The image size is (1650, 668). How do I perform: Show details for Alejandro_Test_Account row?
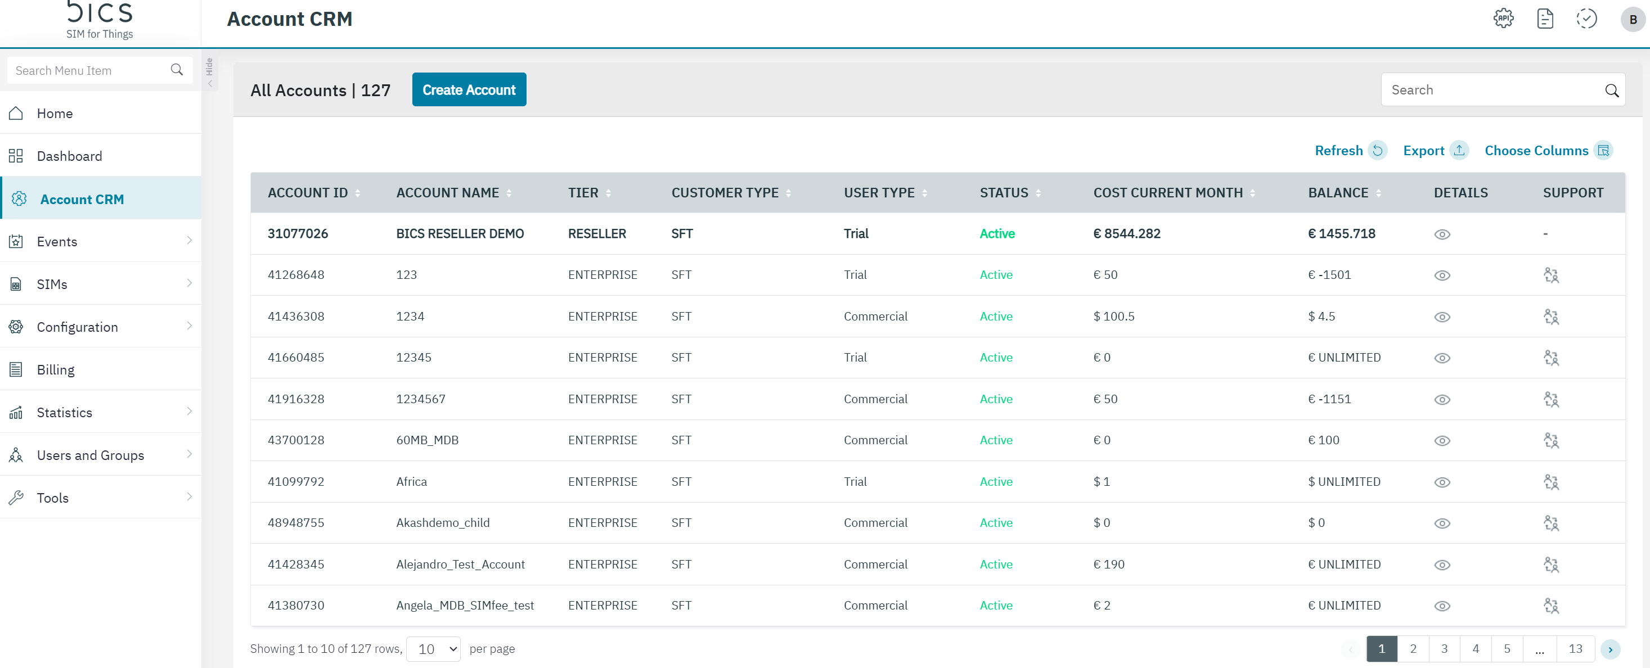[1442, 565]
